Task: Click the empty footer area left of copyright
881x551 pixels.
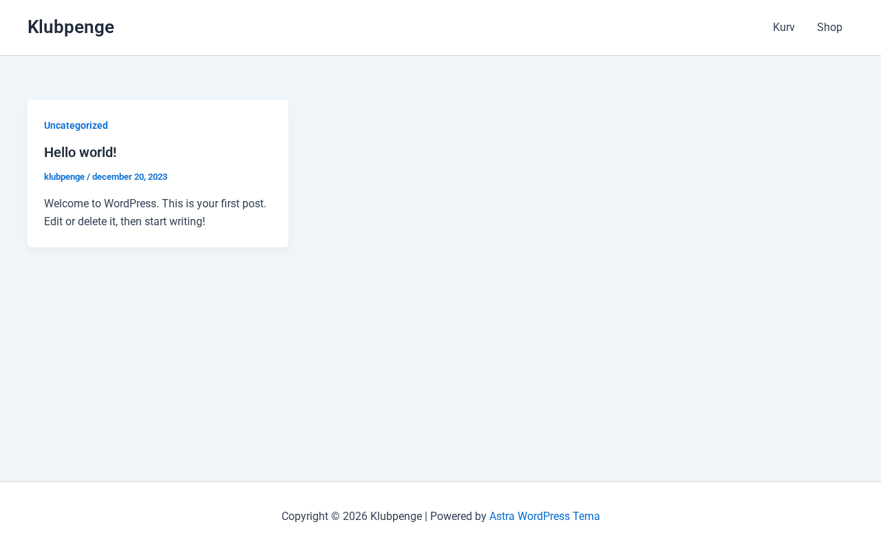Action: click(138, 517)
